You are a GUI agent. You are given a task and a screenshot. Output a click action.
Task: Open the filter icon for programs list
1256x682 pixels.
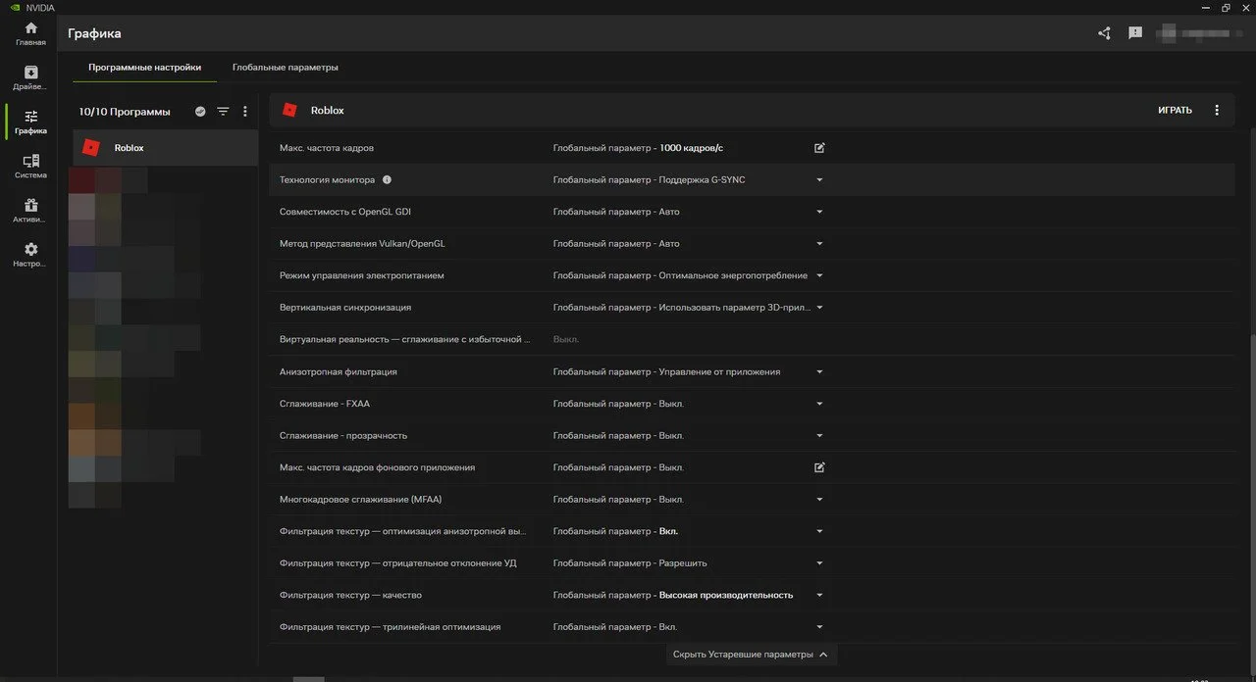[x=223, y=112]
